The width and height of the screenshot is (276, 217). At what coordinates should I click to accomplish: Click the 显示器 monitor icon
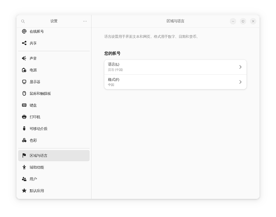pyautogui.click(x=24, y=82)
